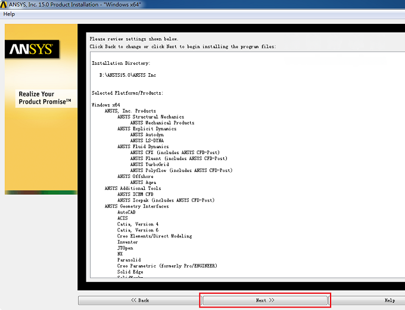The width and height of the screenshot is (405, 310).
Task: Click 'ANSYS Aqwa' entry
Action: [143, 182]
